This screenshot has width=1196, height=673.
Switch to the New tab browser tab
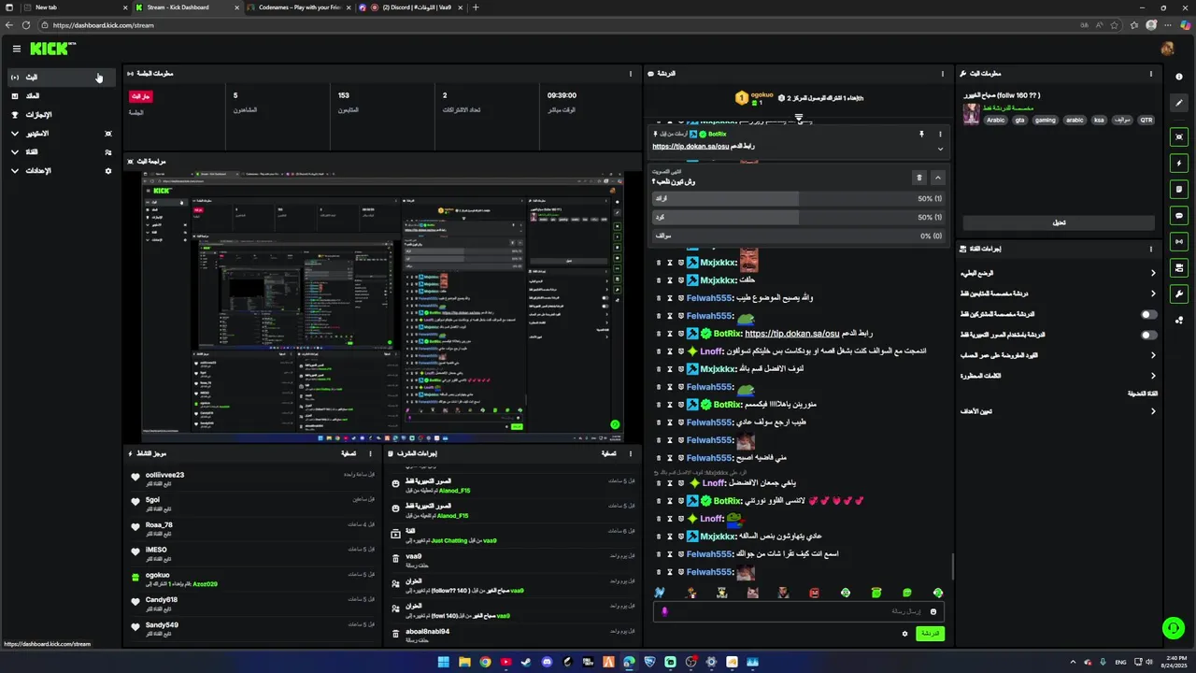point(74,7)
